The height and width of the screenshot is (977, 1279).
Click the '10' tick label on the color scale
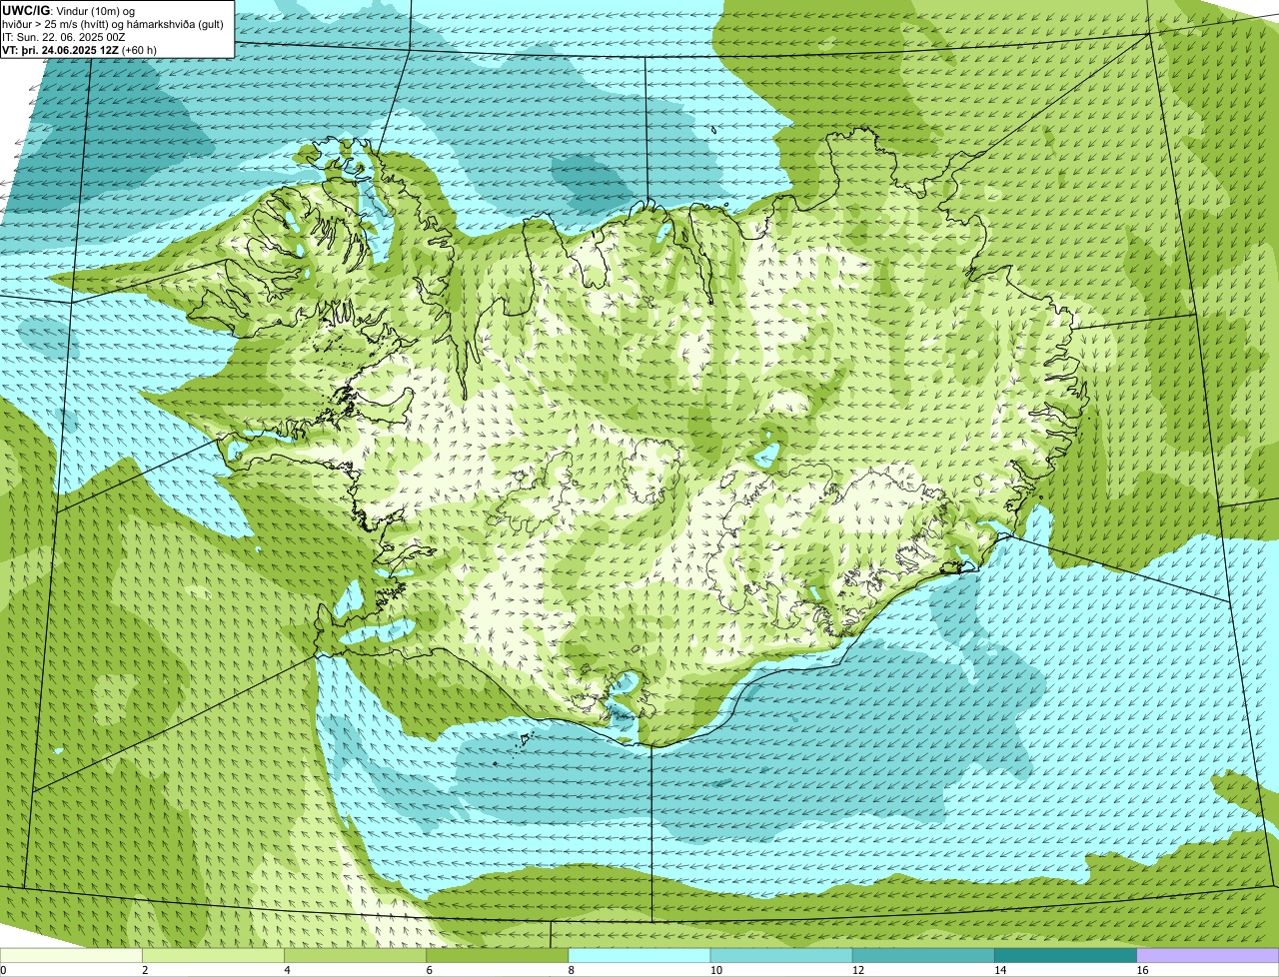[715, 970]
